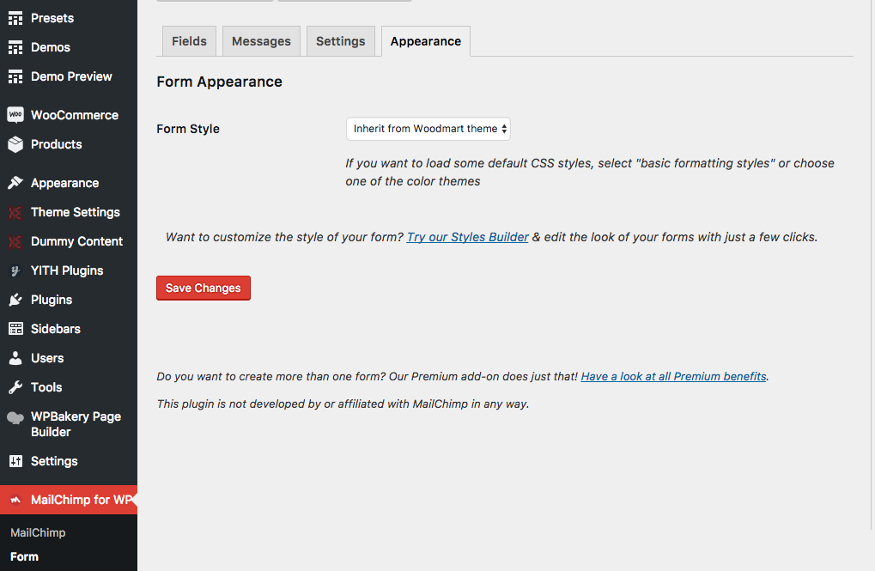Open Presets in the sidebar menu
The height and width of the screenshot is (571, 875).
[x=69, y=18]
